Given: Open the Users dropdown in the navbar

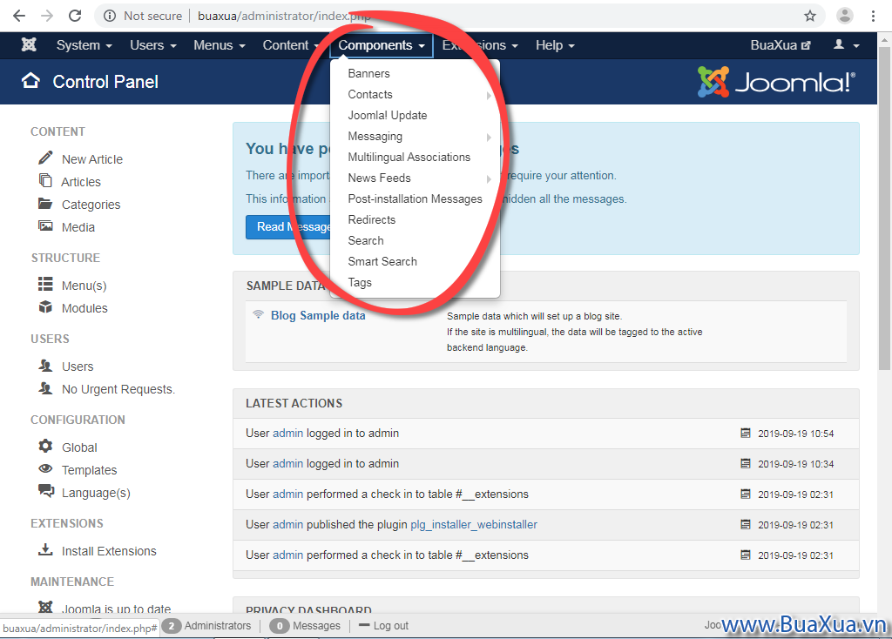Looking at the screenshot, I should [x=153, y=45].
